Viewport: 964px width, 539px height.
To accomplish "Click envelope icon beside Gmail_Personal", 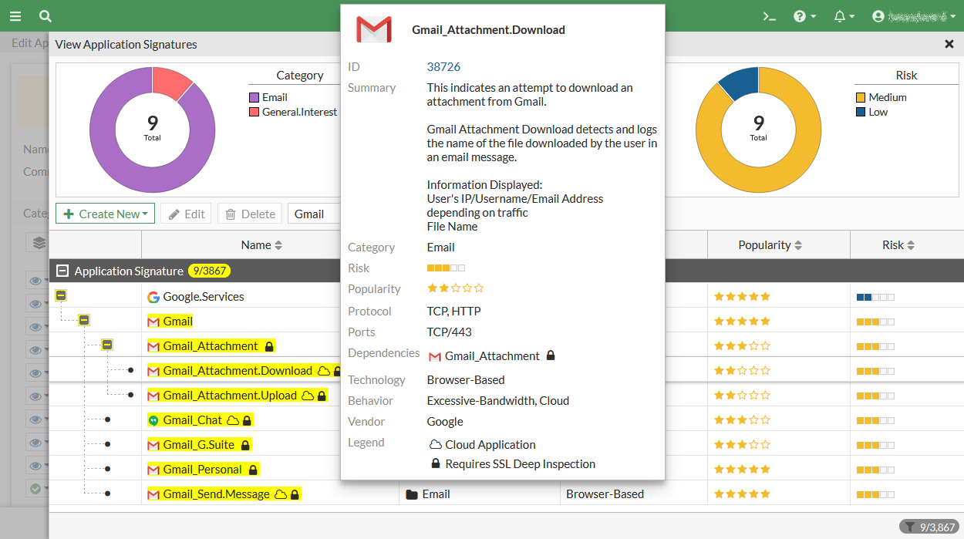I will (153, 470).
